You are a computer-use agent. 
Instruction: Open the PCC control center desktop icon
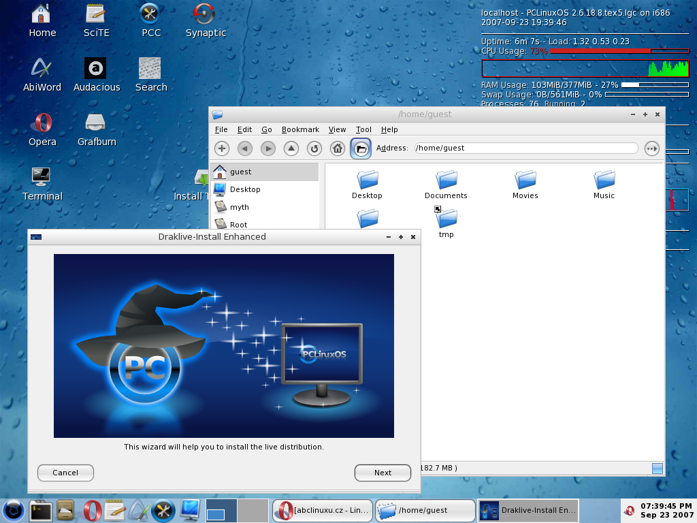[150, 20]
